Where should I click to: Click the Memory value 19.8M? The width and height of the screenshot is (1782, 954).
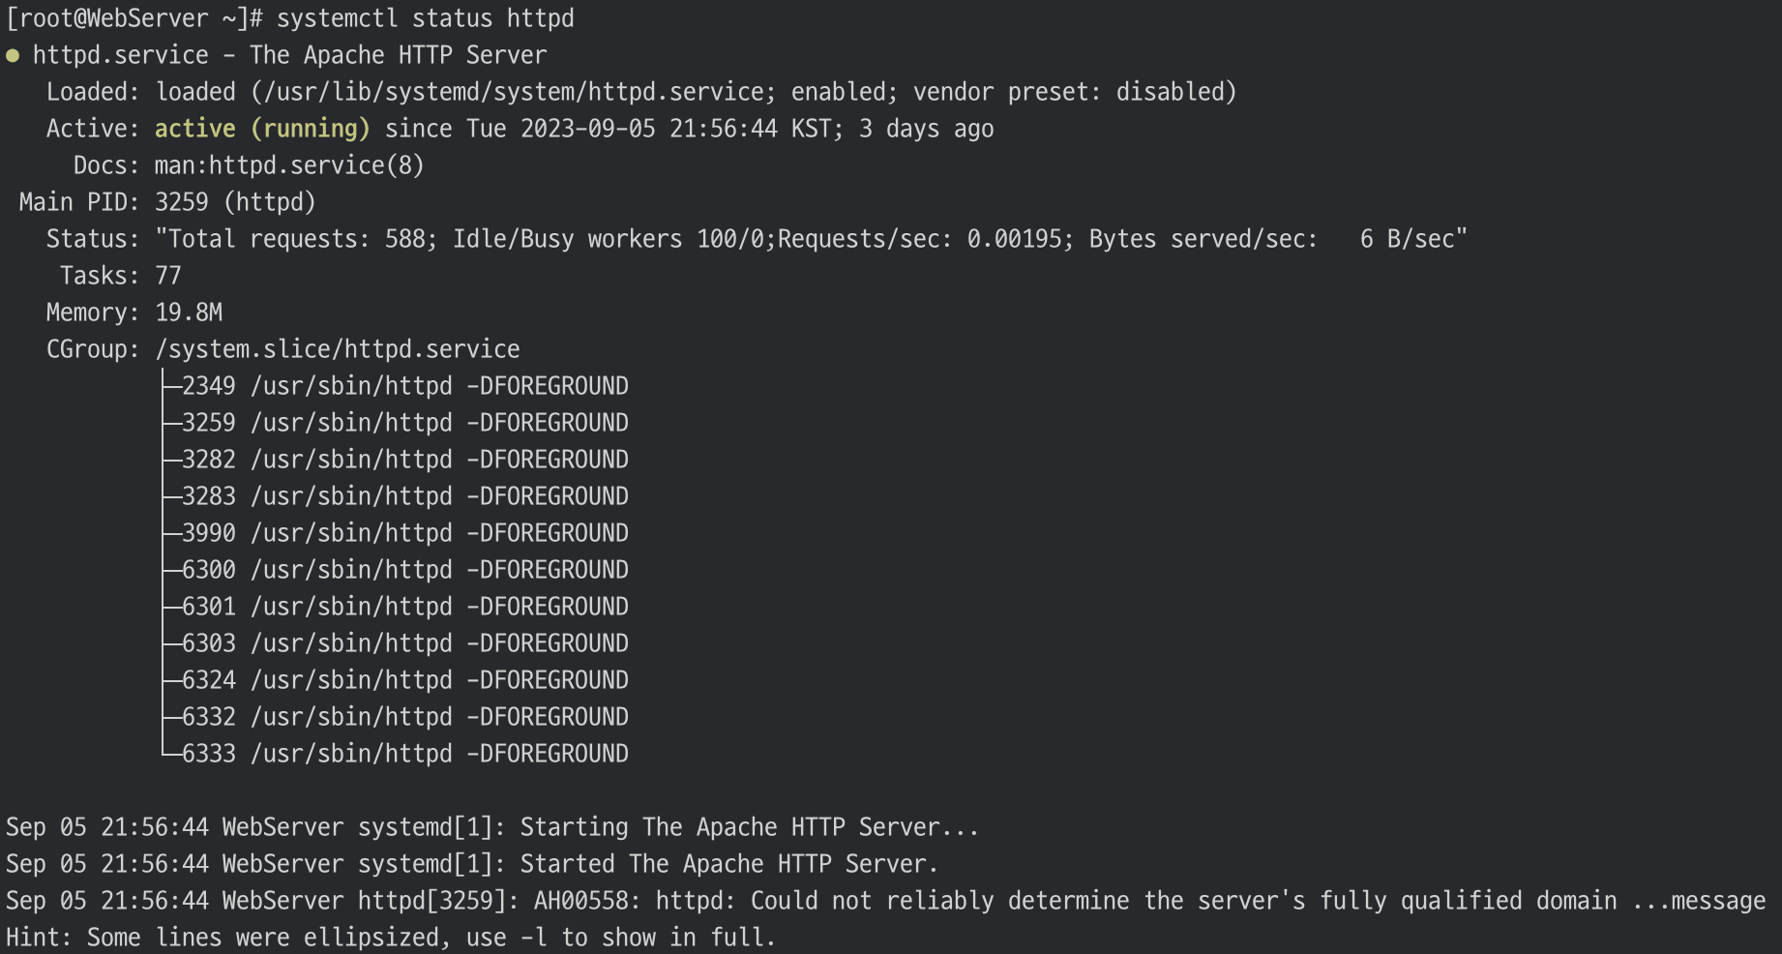point(189,313)
